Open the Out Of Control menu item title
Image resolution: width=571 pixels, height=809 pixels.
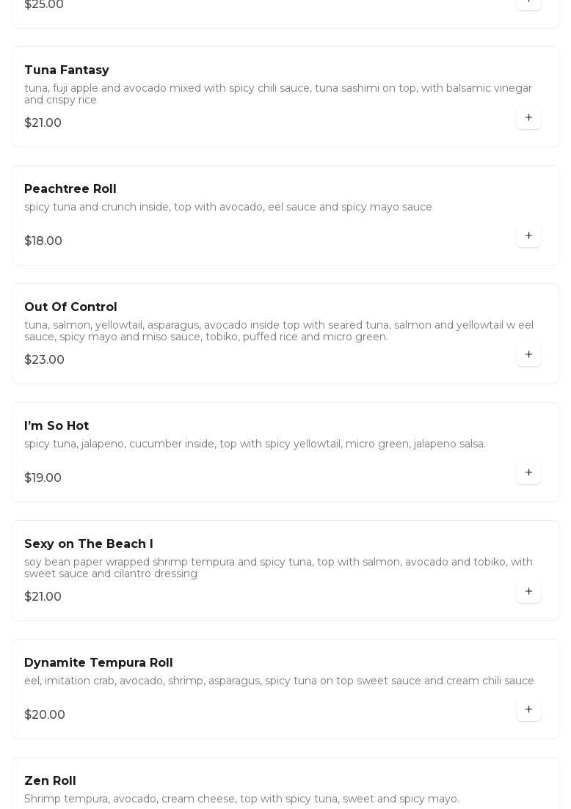70,307
